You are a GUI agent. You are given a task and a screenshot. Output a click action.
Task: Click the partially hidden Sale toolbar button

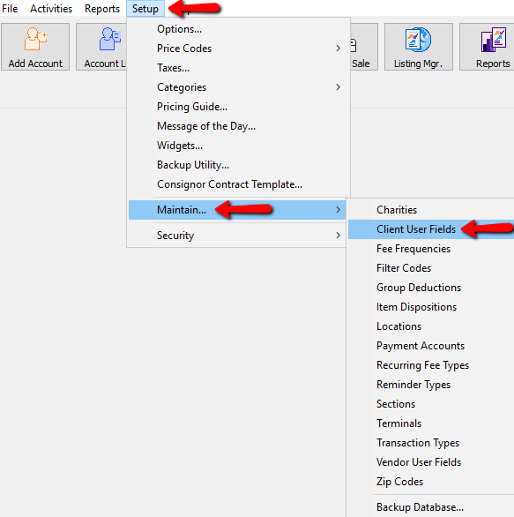364,47
